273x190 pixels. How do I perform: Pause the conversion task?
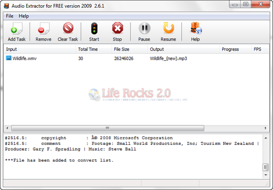(144, 28)
